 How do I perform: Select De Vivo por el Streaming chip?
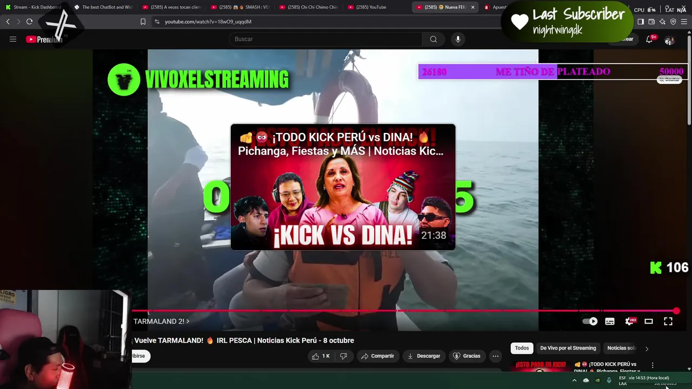[568, 348]
